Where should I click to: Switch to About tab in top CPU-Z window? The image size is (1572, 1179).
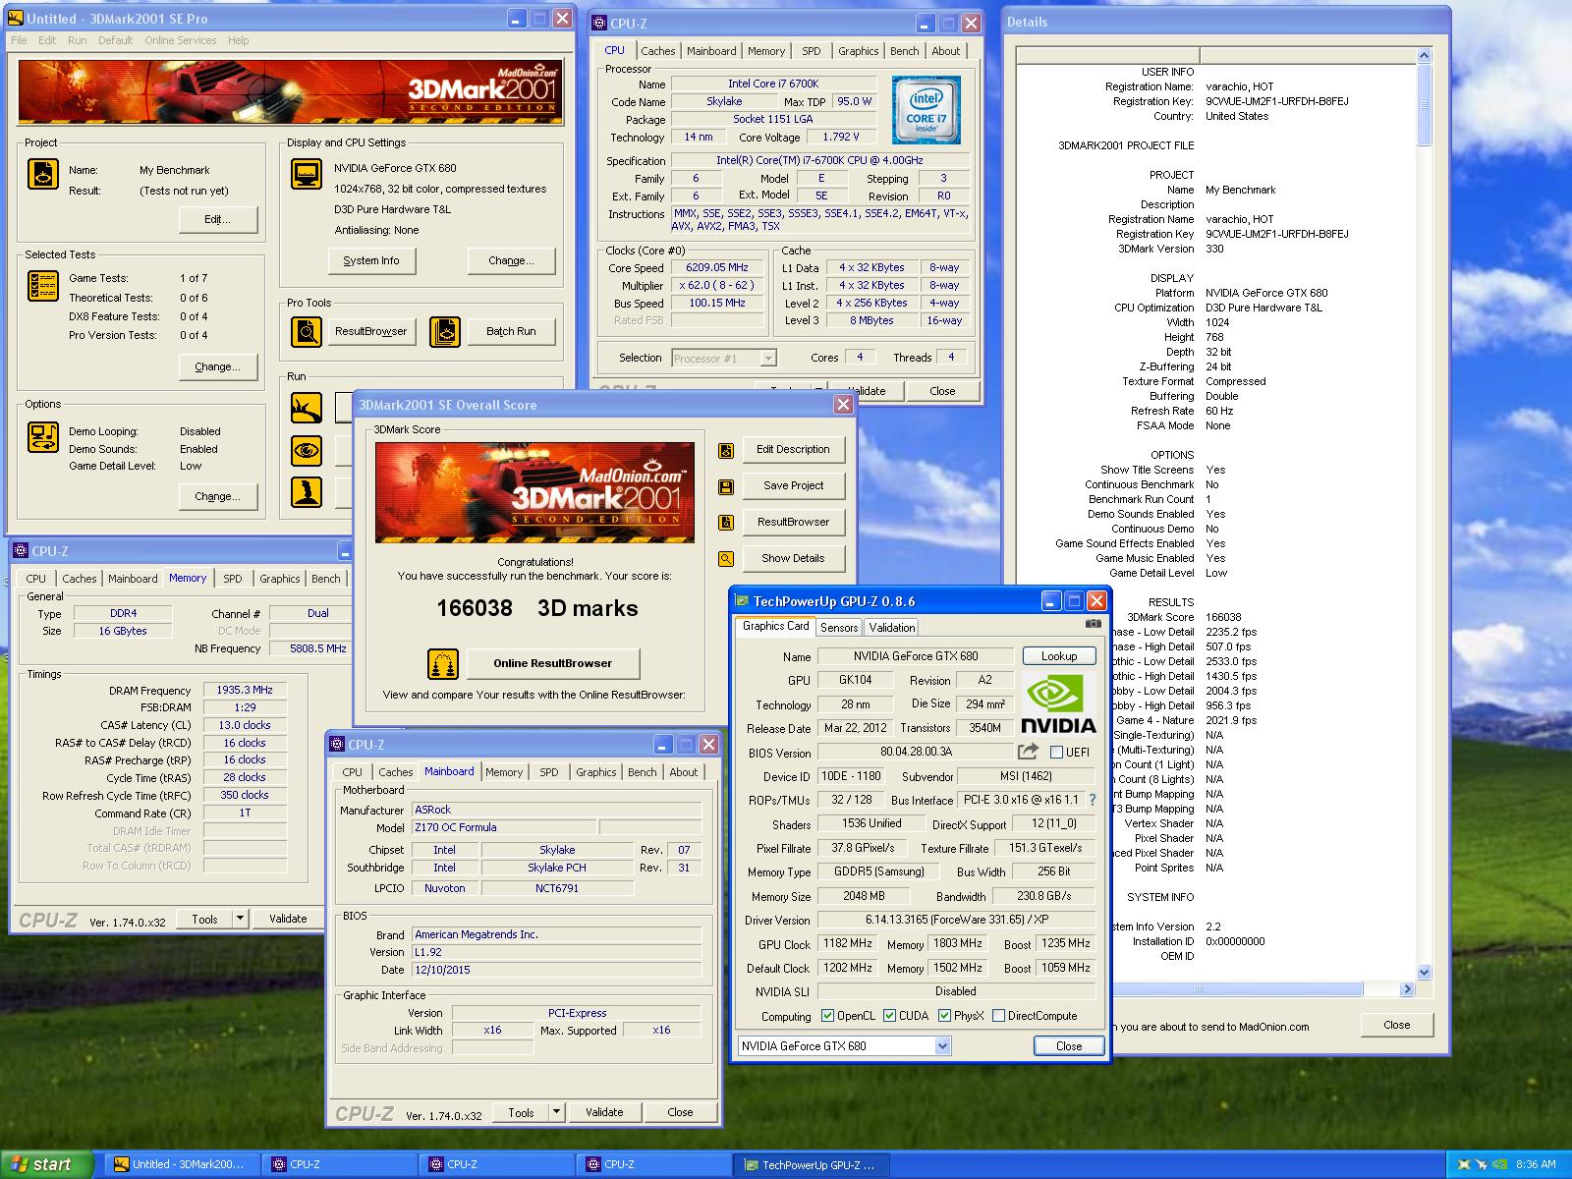(946, 51)
